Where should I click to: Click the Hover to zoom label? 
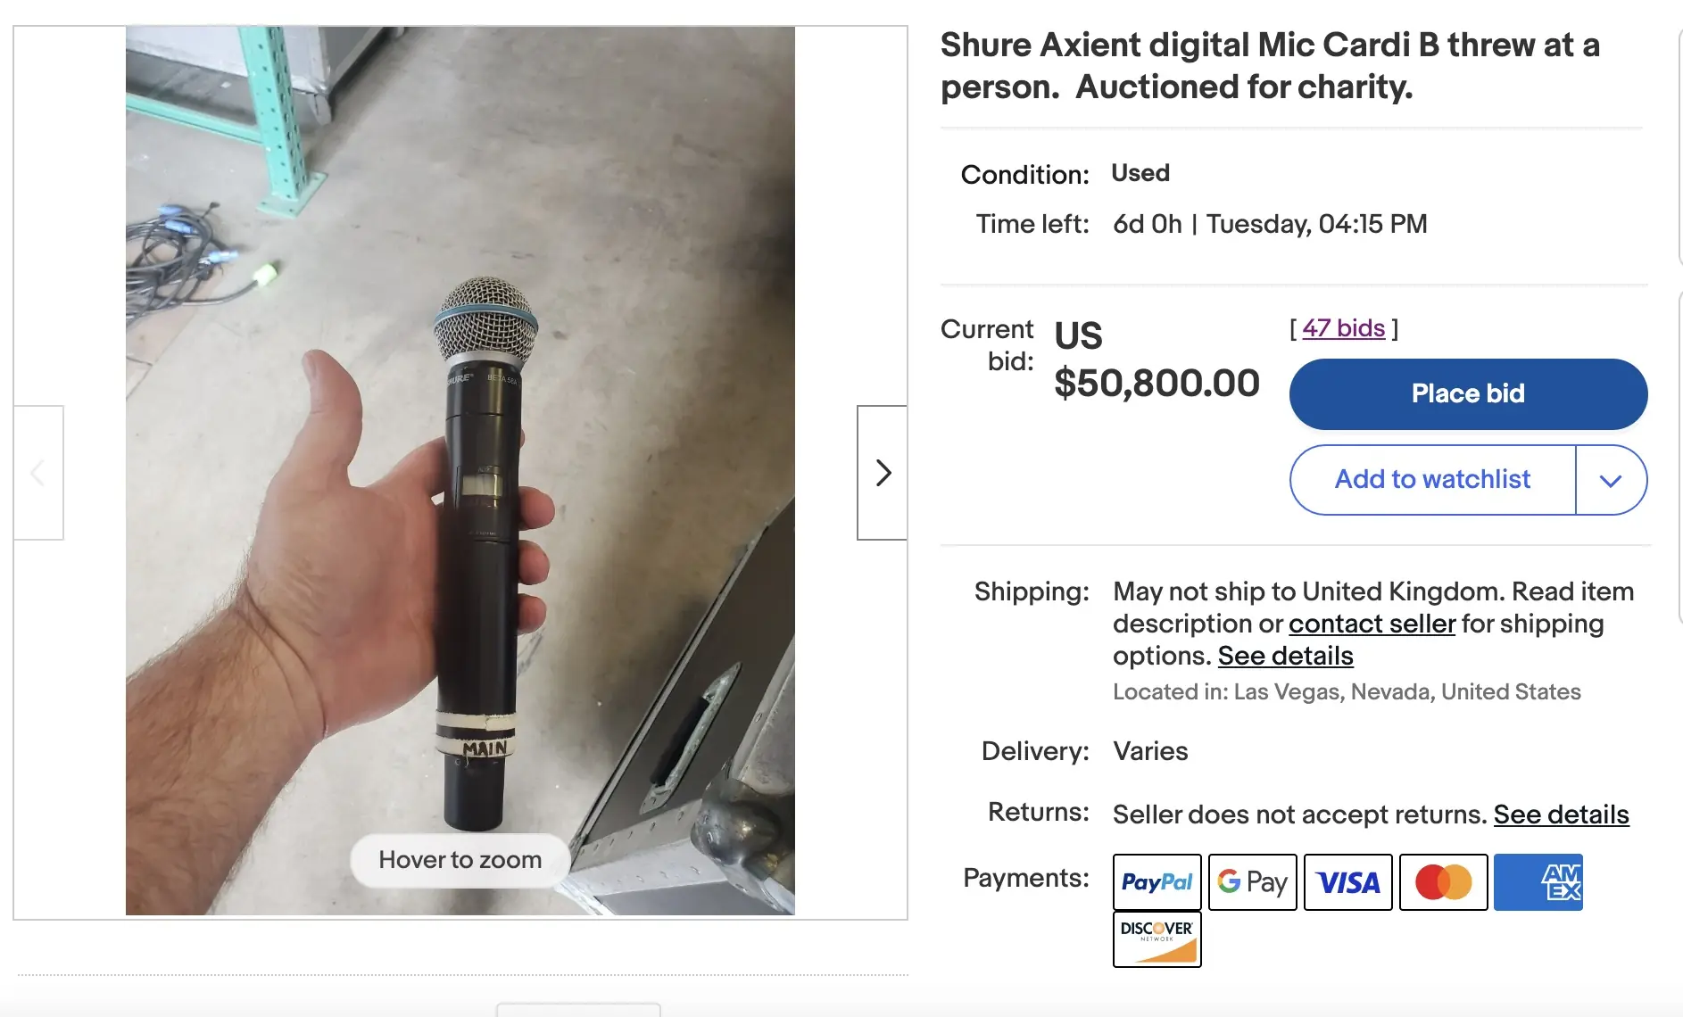[460, 860]
